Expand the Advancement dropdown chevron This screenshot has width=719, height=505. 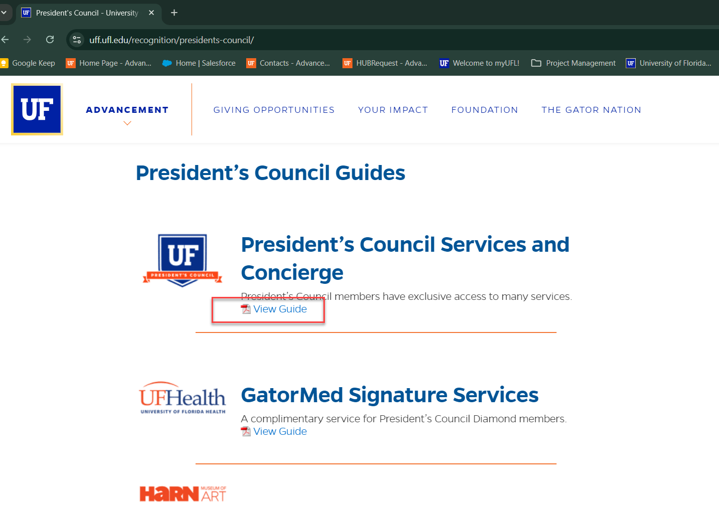coord(127,123)
